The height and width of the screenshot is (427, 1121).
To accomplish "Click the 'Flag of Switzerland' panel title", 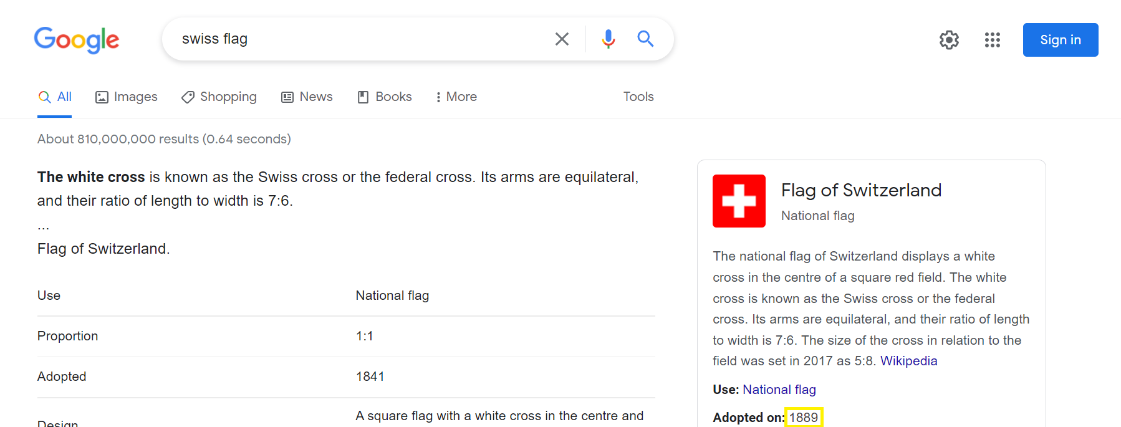I will [x=861, y=190].
